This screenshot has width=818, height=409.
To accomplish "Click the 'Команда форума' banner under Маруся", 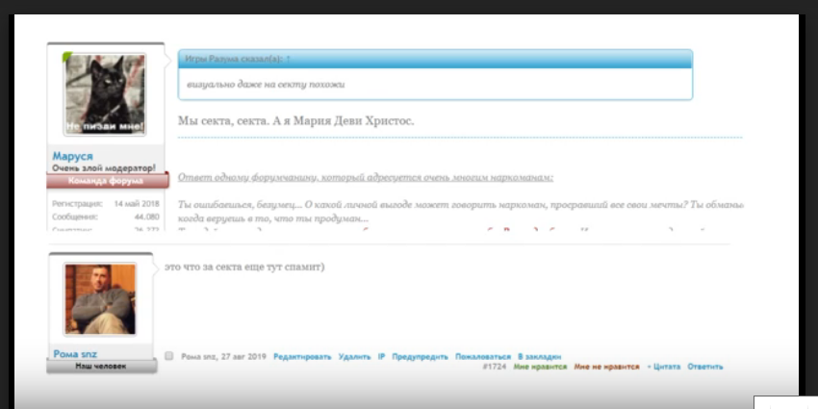I will (106, 180).
